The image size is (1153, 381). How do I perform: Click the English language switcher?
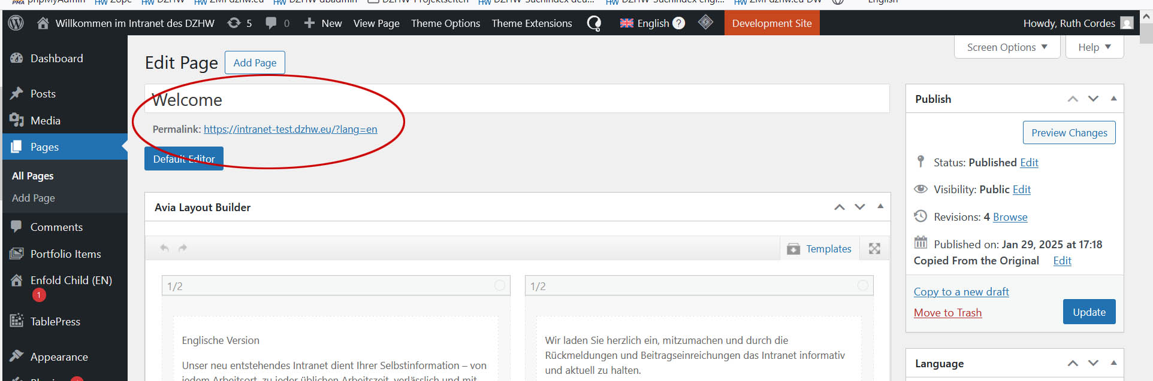click(653, 23)
